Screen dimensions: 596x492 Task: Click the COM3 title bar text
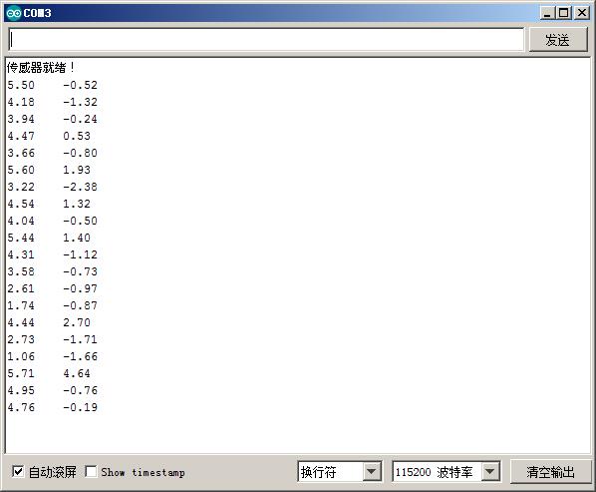click(x=37, y=13)
